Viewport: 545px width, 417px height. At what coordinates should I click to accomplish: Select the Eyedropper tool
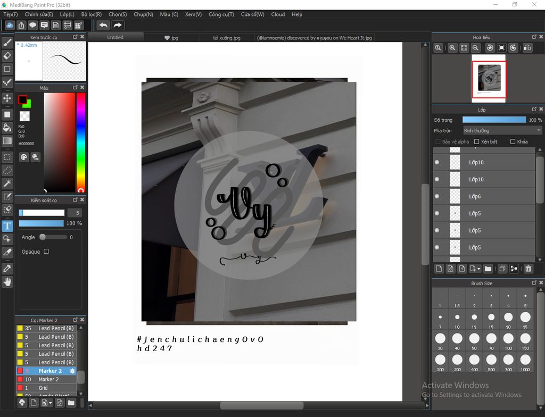point(7,268)
